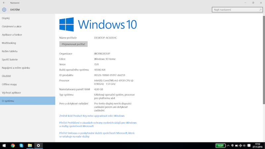
Task: Open the Windows Start menu
Action: 4,145
